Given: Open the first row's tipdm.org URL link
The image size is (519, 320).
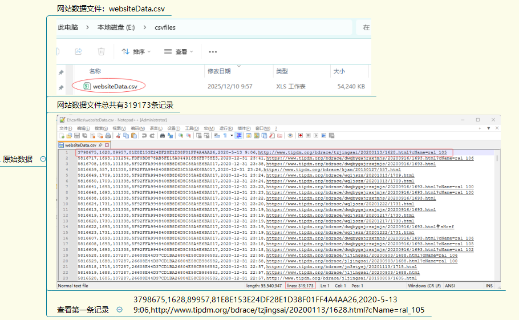Looking at the screenshot, I should (x=352, y=153).
